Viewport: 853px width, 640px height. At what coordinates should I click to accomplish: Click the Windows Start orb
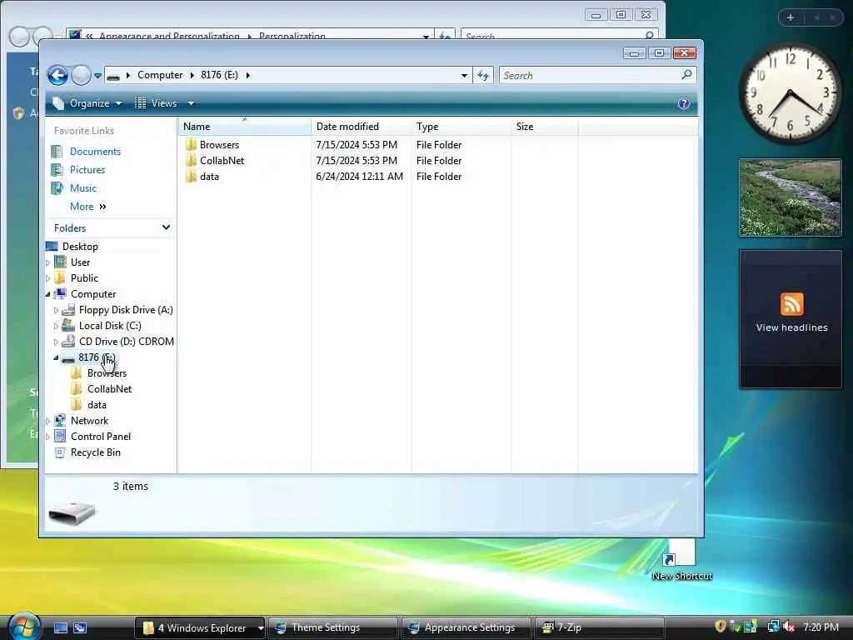tap(24, 627)
